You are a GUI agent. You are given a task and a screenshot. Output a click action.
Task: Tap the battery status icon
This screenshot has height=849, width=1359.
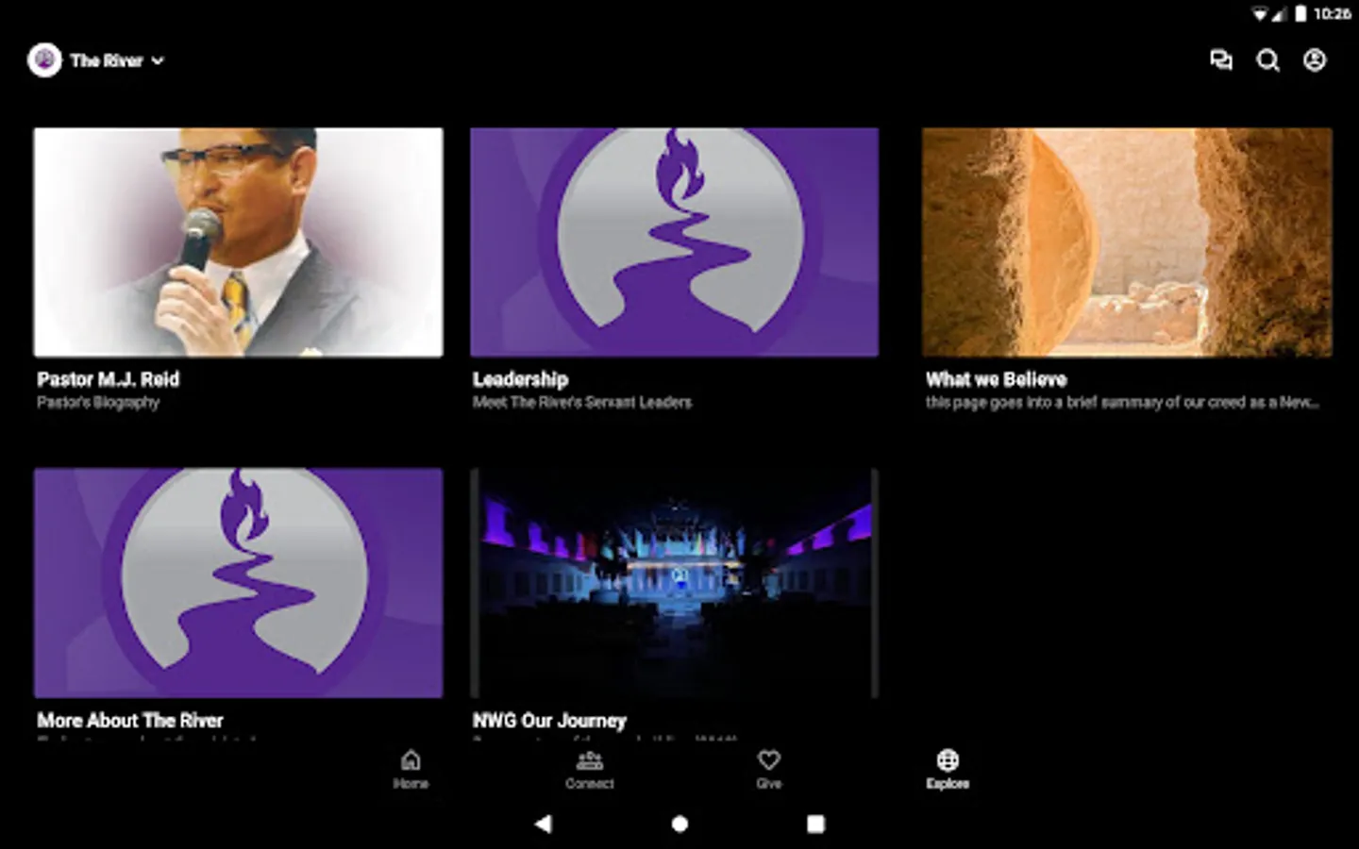(x=1300, y=13)
